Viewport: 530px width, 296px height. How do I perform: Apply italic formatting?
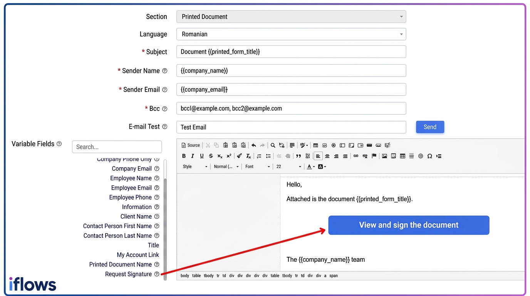tap(193, 156)
